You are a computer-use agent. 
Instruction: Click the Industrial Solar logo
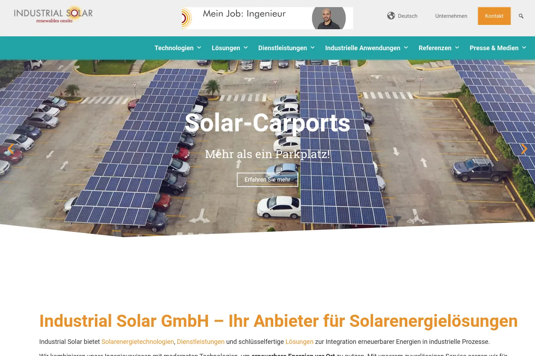tap(53, 15)
